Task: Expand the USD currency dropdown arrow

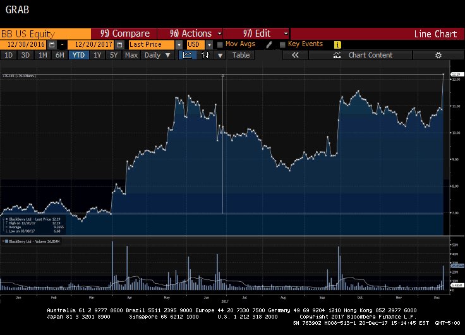Action: pos(209,45)
